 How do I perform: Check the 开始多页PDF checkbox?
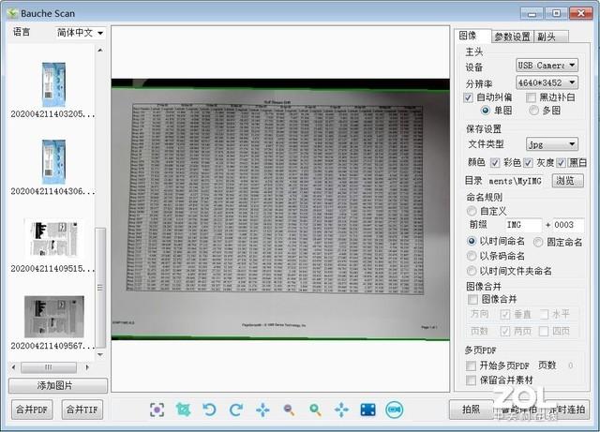point(471,365)
